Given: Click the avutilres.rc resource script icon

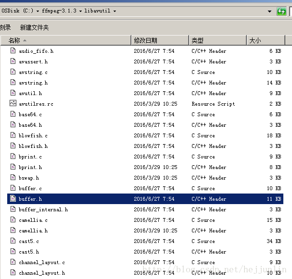Looking at the screenshot, I should 13,103.
